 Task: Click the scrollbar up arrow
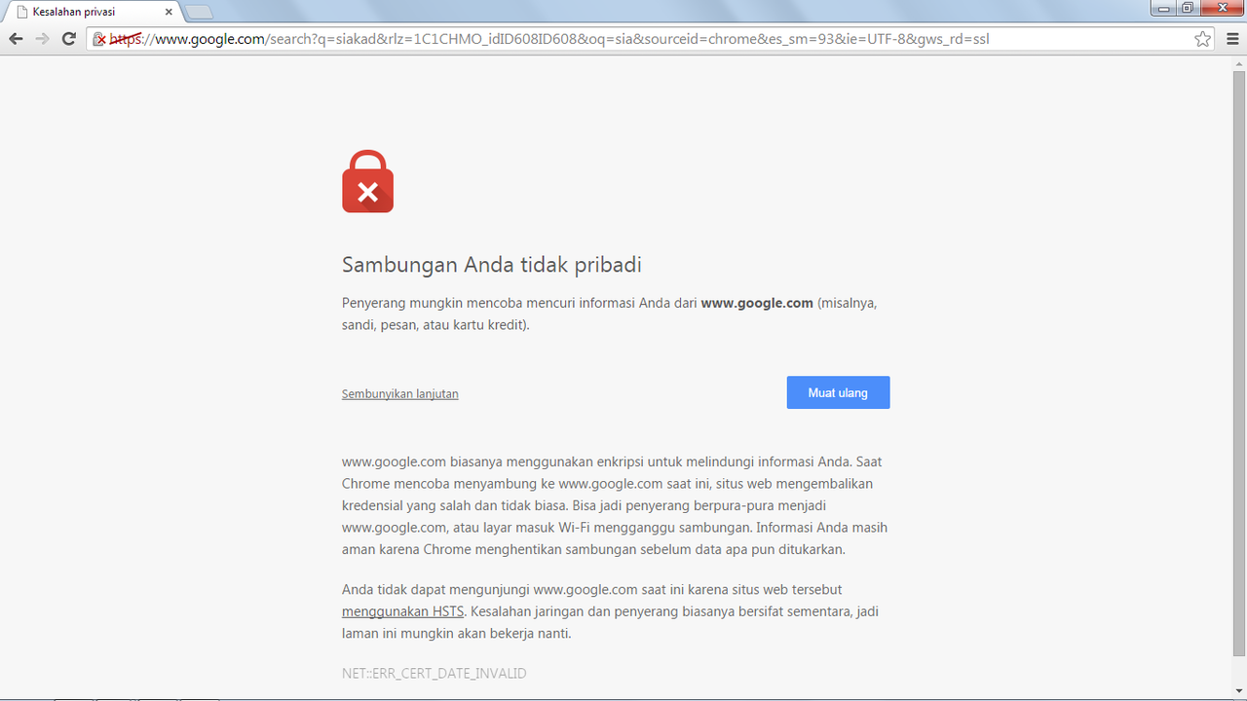pyautogui.click(x=1239, y=63)
